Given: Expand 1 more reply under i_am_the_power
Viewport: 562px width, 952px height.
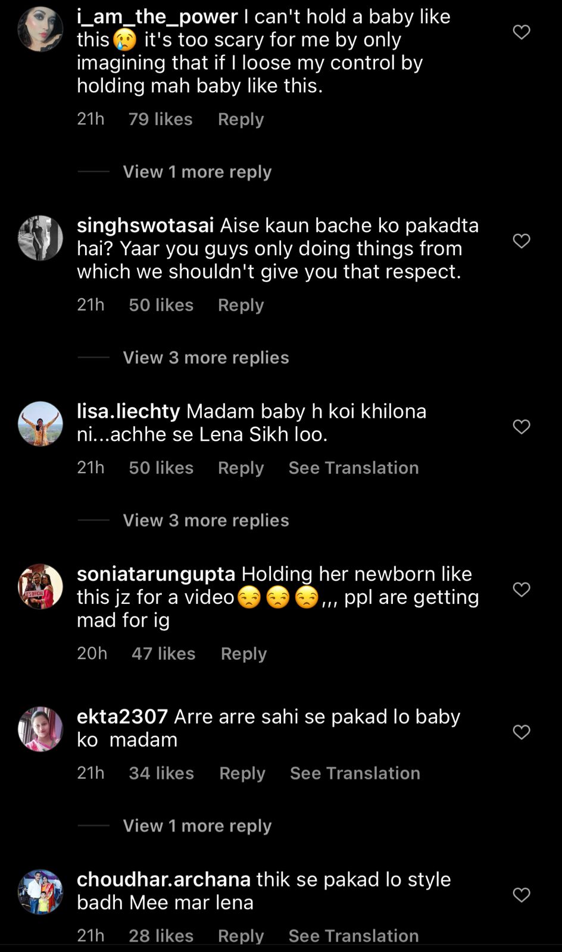Looking at the screenshot, I should click(x=197, y=172).
